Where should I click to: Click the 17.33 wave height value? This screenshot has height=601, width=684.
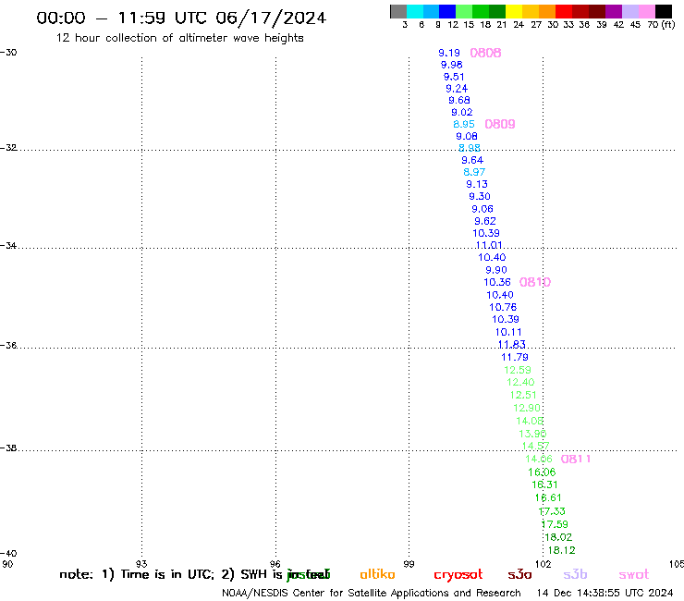(x=552, y=511)
